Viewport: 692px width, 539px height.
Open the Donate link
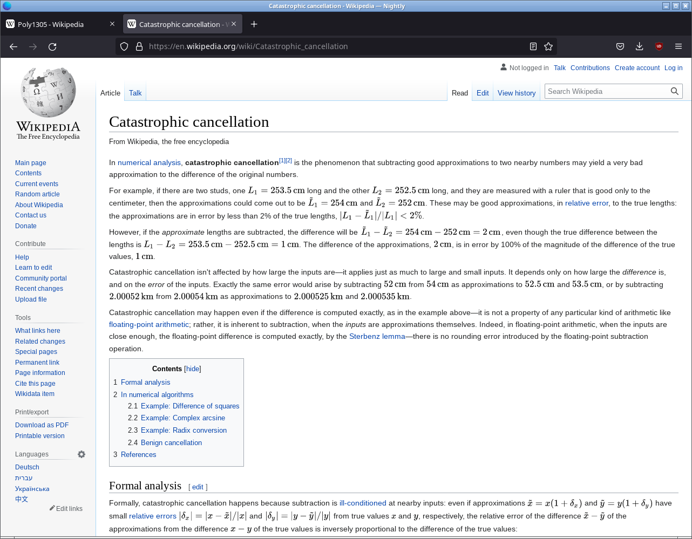click(x=26, y=226)
